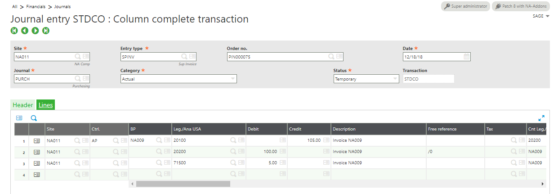Select the Lines tab
Screen dimensions: 558x194
(x=45, y=105)
